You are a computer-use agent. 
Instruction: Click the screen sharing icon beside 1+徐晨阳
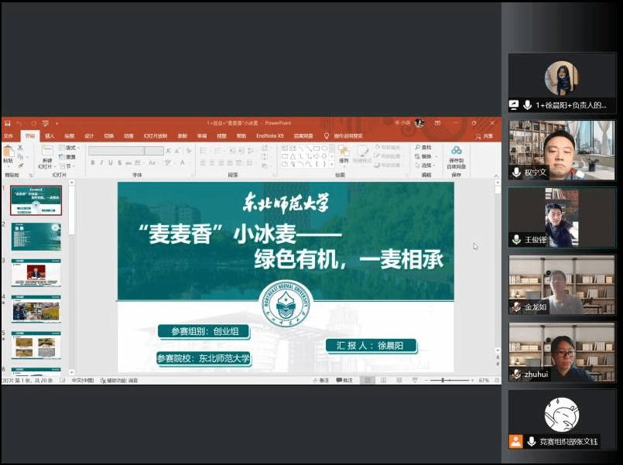(x=514, y=105)
